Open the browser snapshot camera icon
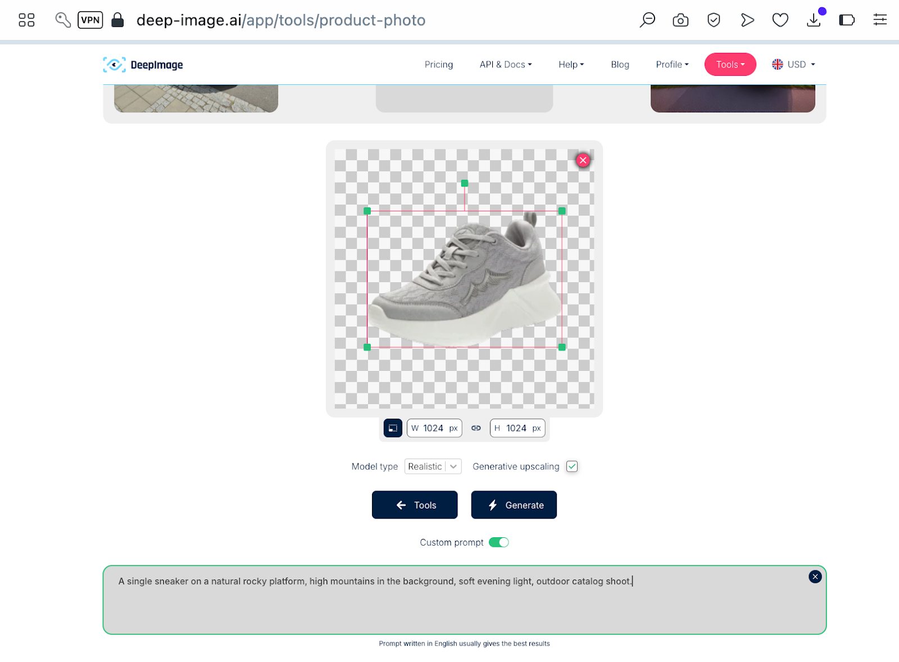 (x=680, y=20)
